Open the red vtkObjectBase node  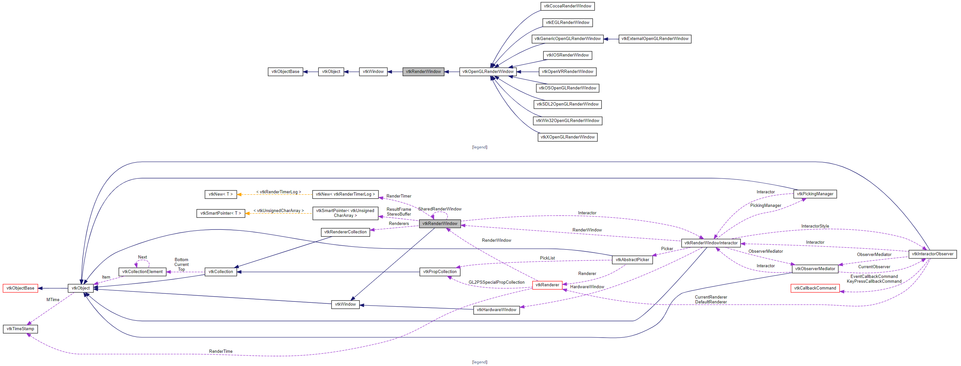click(21, 288)
